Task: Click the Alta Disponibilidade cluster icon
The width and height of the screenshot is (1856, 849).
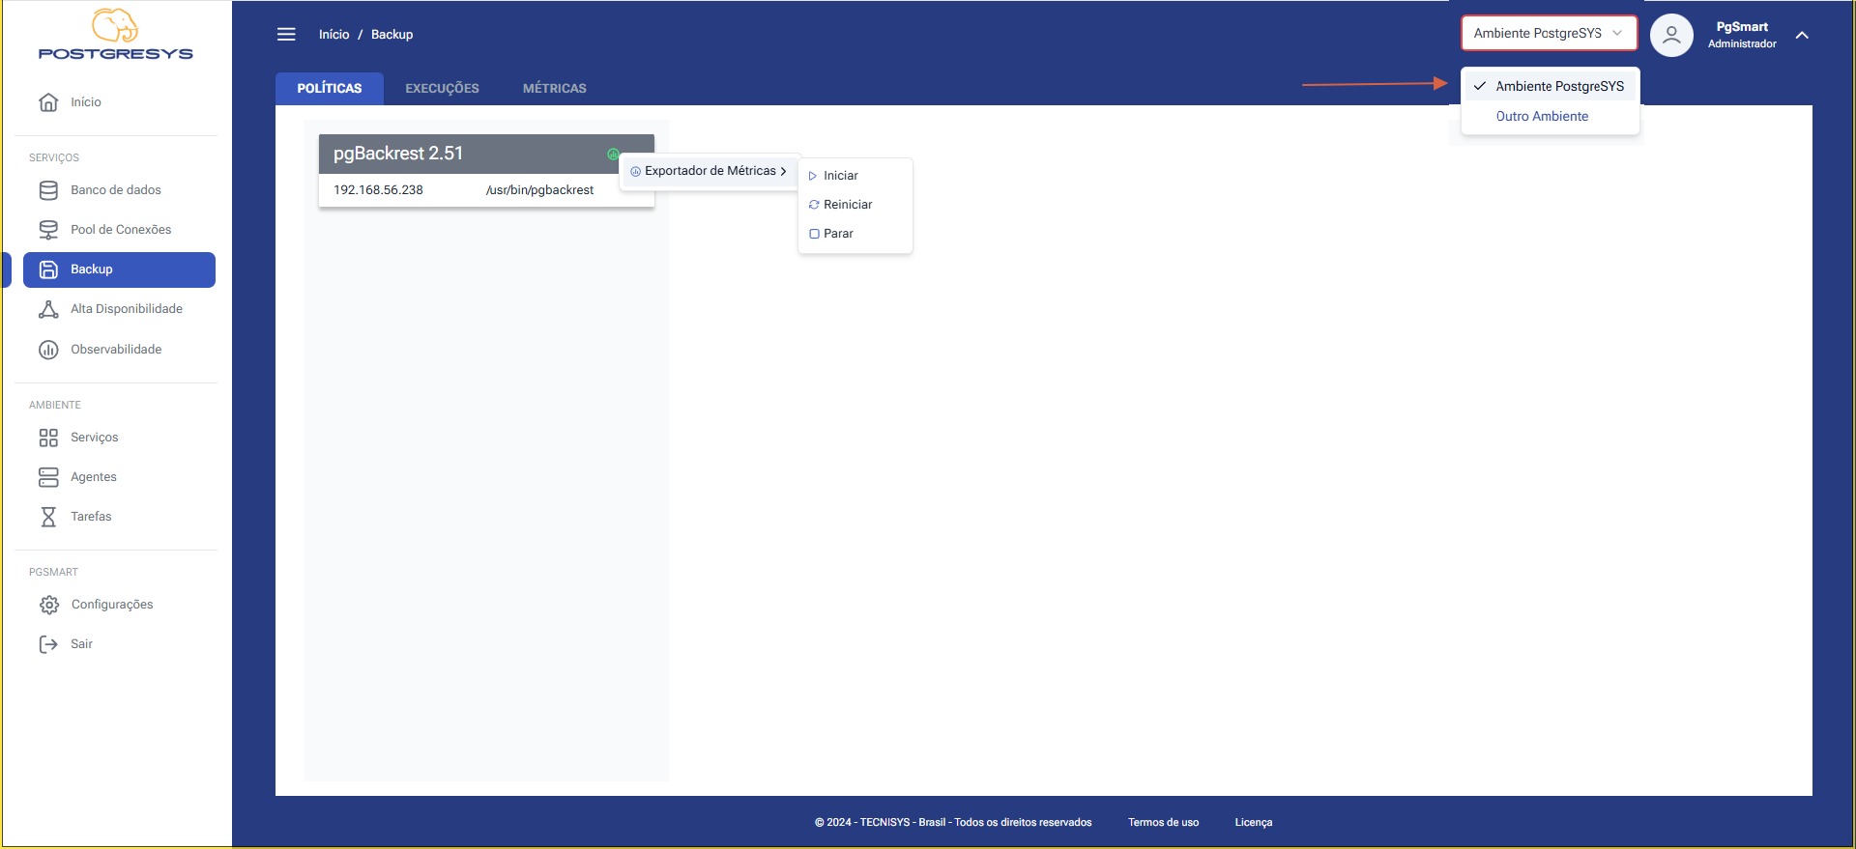Action: coord(48,309)
